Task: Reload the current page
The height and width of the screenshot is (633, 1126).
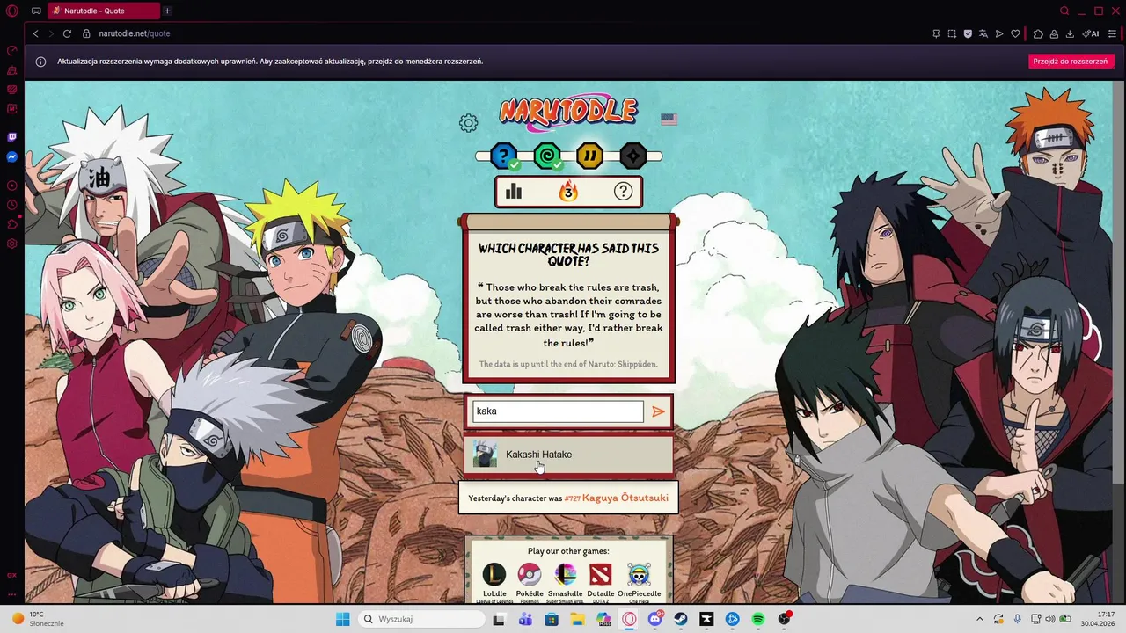Action: tap(67, 33)
